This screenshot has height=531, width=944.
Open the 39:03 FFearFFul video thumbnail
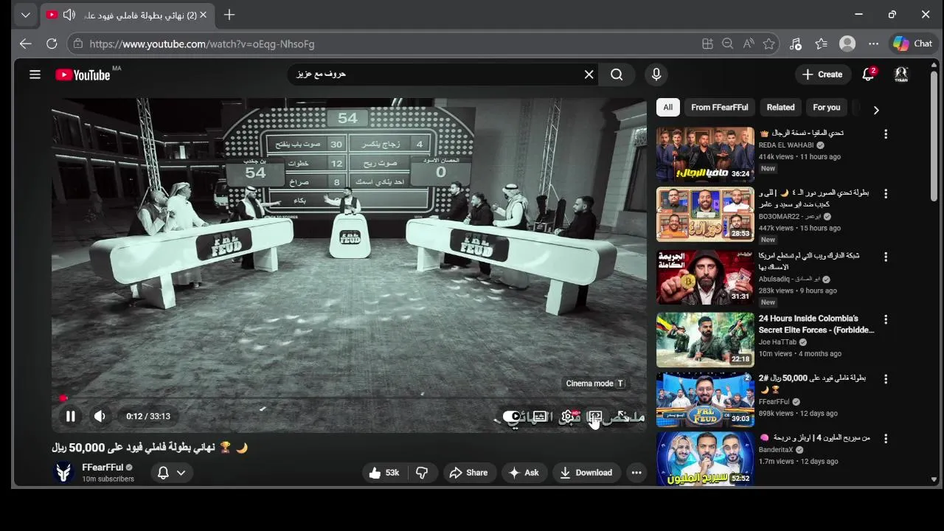705,399
